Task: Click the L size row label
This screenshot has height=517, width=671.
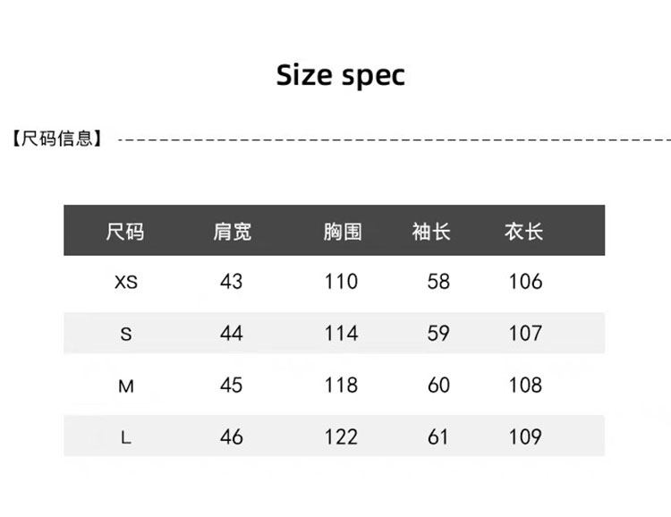Action: click(126, 438)
